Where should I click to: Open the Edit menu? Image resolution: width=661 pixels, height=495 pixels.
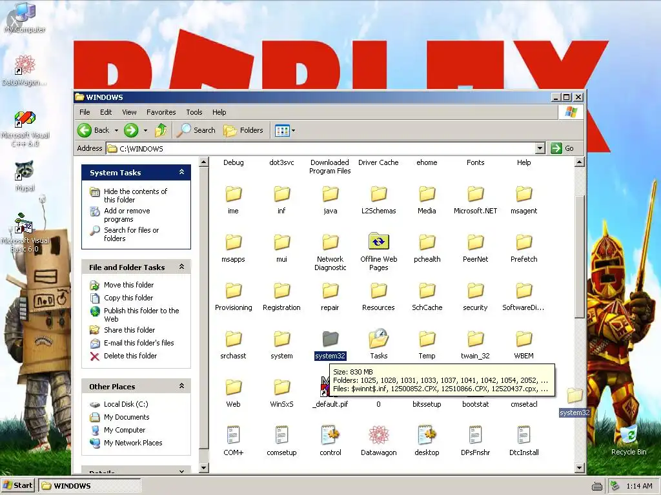pos(106,112)
